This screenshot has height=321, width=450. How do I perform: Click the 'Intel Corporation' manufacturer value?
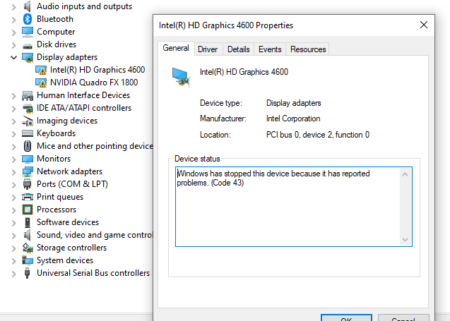pyautogui.click(x=293, y=119)
